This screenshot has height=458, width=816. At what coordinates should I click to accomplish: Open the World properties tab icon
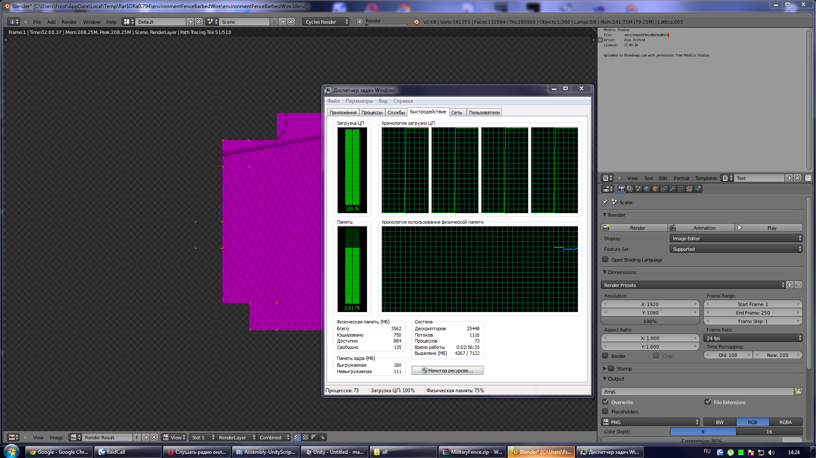(x=647, y=189)
